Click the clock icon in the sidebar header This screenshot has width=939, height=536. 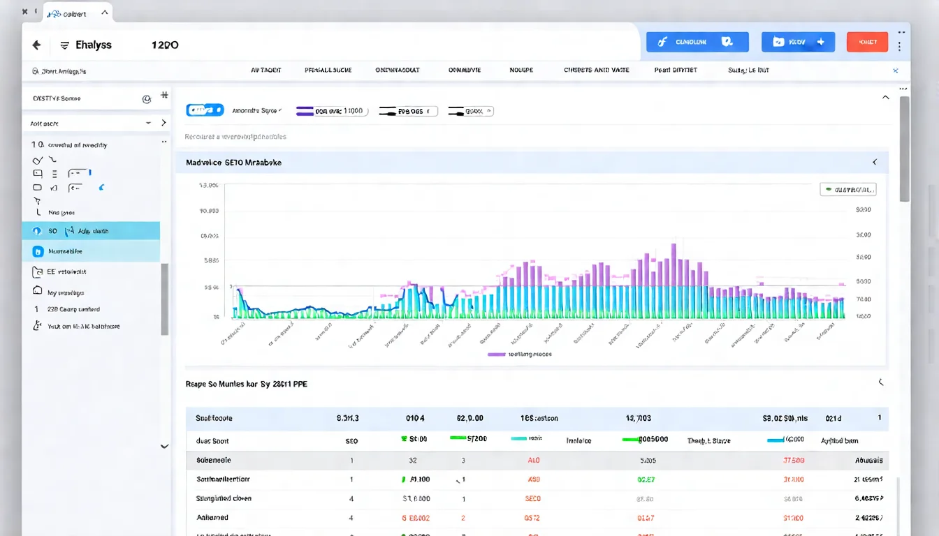146,99
